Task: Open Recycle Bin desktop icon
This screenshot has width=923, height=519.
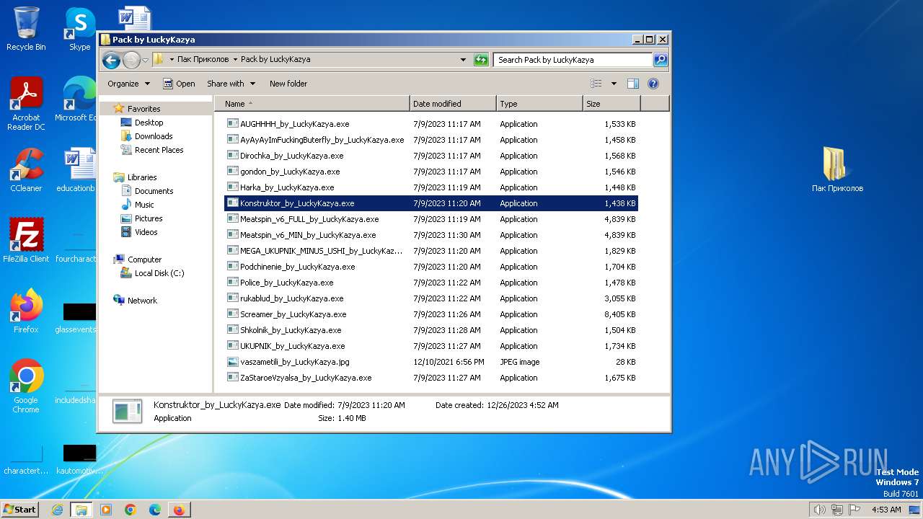Action: [26, 29]
